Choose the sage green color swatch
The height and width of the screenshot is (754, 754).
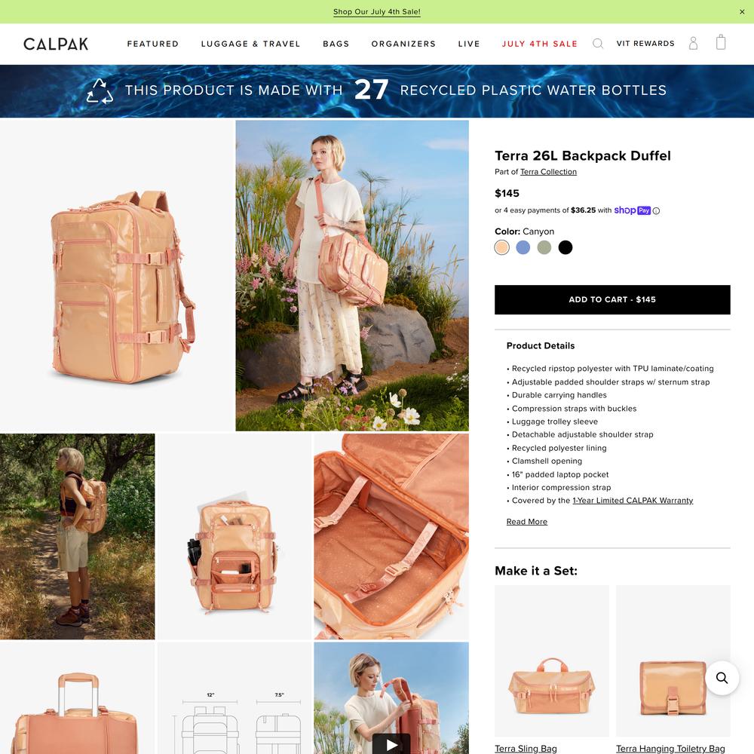click(544, 247)
